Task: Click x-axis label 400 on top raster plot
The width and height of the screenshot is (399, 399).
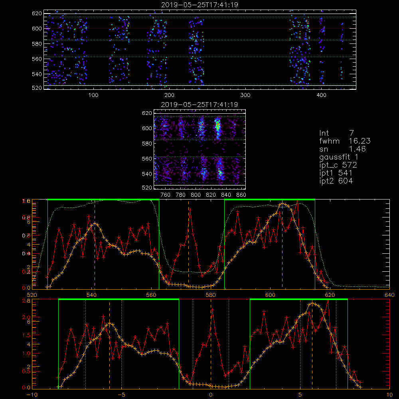Action: 321,95
